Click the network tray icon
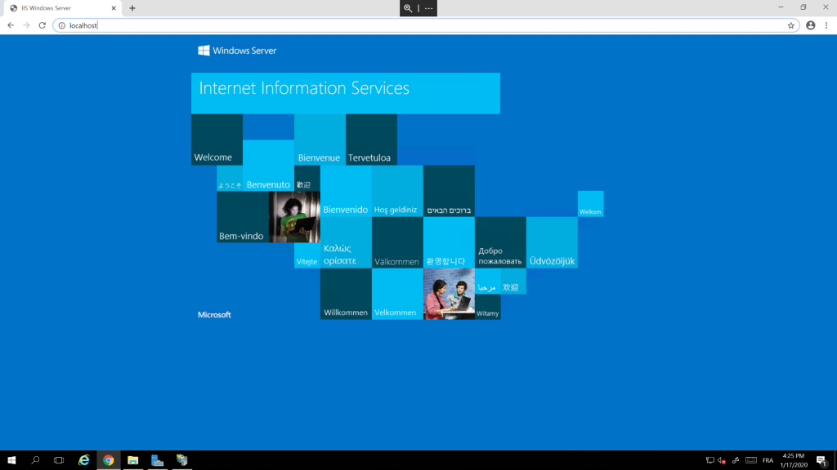This screenshot has width=837, height=470. [710, 460]
